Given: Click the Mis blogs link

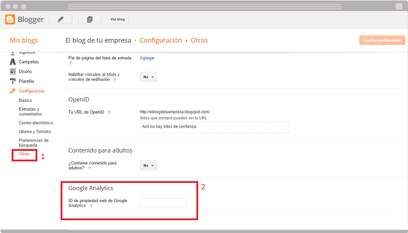Looking at the screenshot, I should (24, 41).
